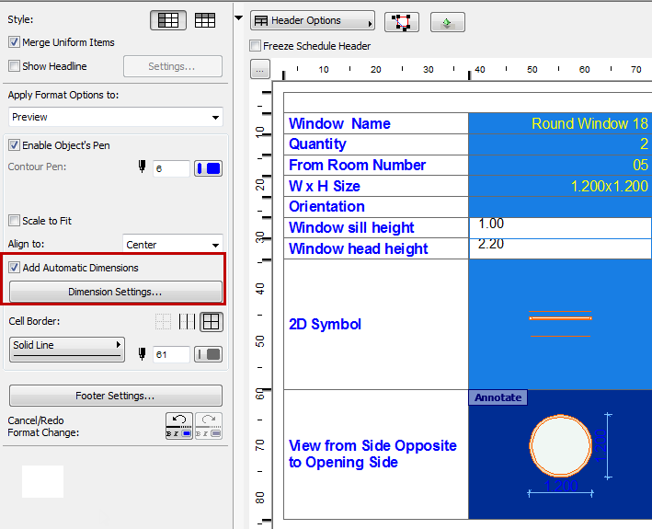Select the W x H Size header cell
The width and height of the screenshot is (652, 529).
(x=376, y=186)
